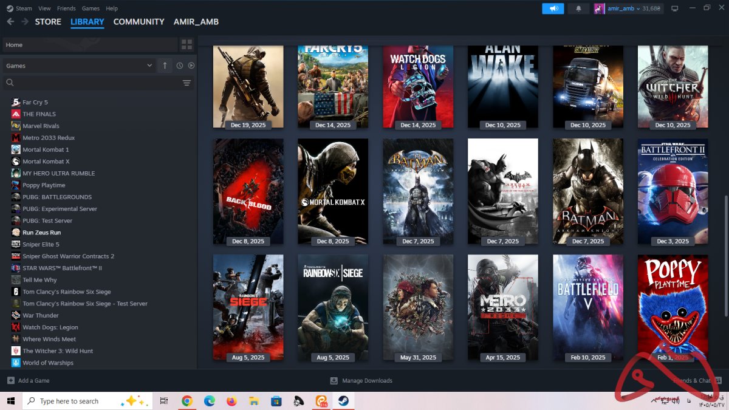Select THE FINALS in the game list
This screenshot has width=729, height=410.
(39, 114)
